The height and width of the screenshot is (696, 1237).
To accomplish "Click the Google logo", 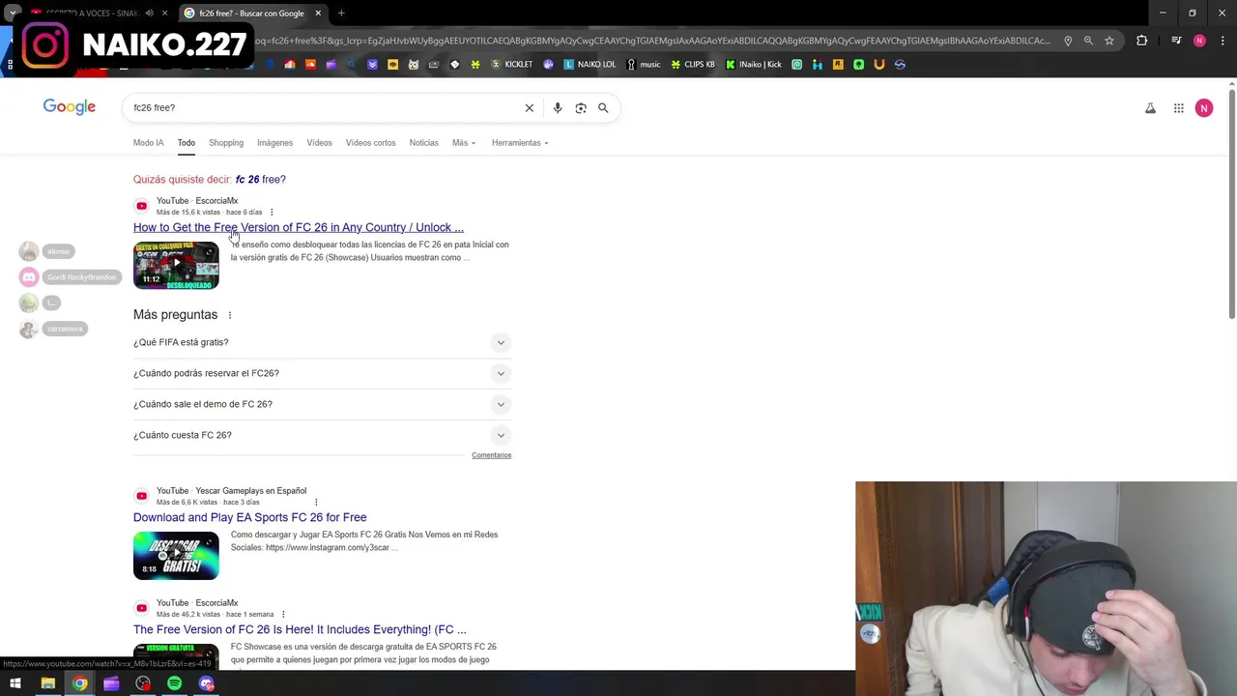I will tap(70, 106).
